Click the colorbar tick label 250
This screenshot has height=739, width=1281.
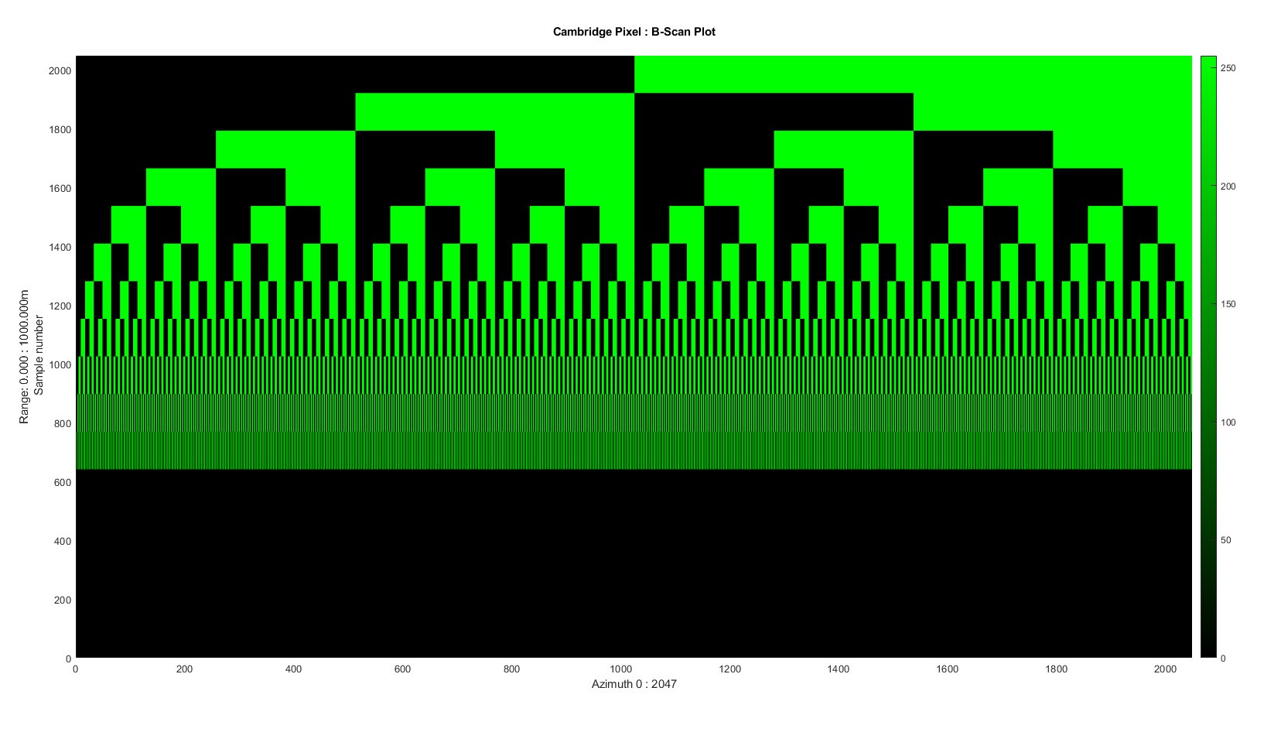(1228, 68)
